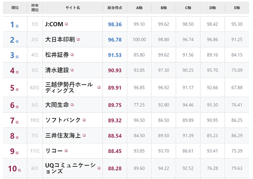The height and width of the screenshot is (179, 253).
Task: Select the A軸 column header
Action: (x=139, y=8)
